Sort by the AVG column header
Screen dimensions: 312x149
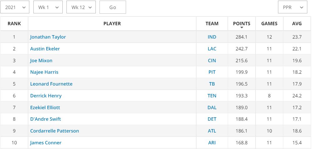pos(297,24)
